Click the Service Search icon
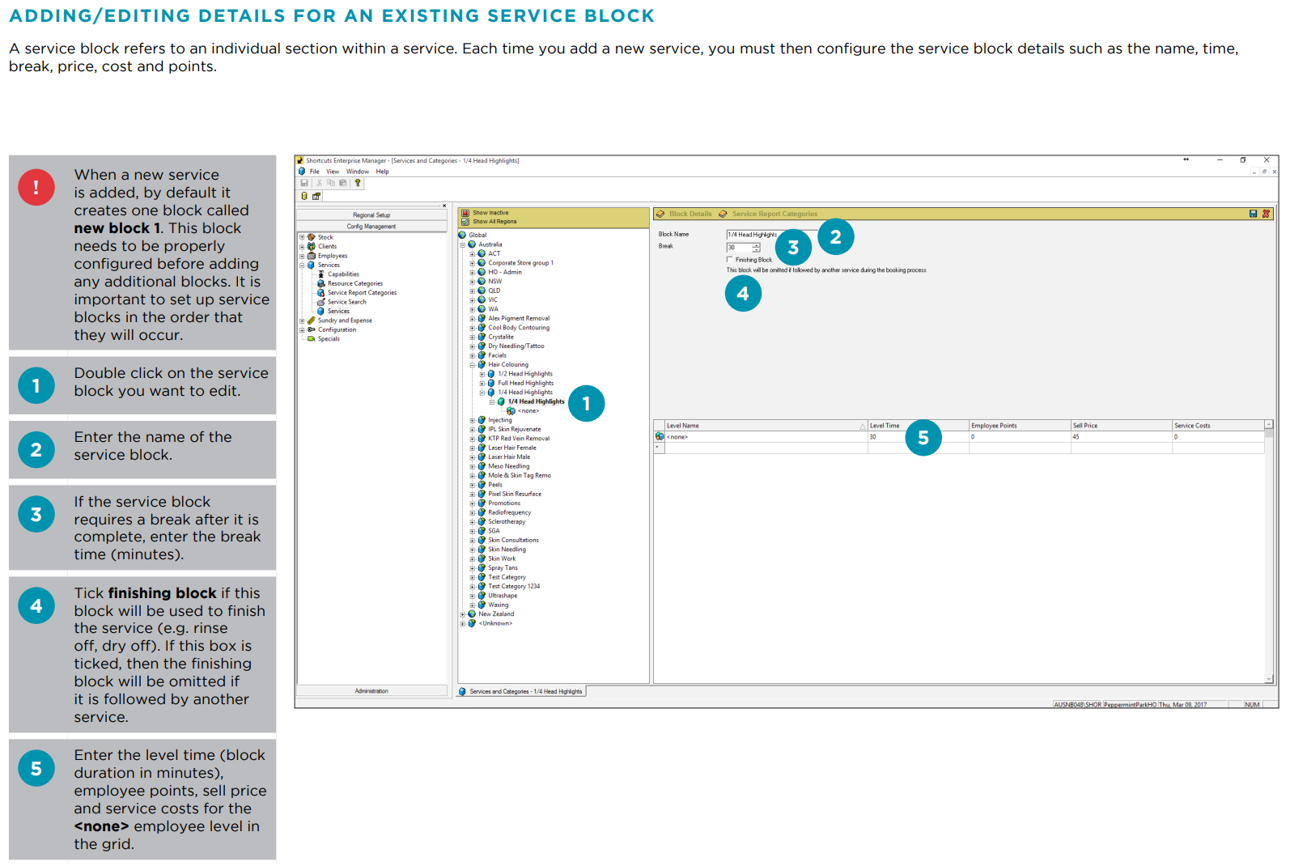This screenshot has width=1290, height=866. 321,302
